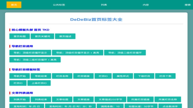
Task: Click the 栏目个数 tag button
Action: click(x=165, y=76)
